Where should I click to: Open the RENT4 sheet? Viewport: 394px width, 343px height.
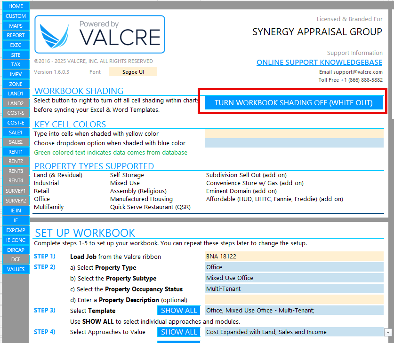click(16, 180)
